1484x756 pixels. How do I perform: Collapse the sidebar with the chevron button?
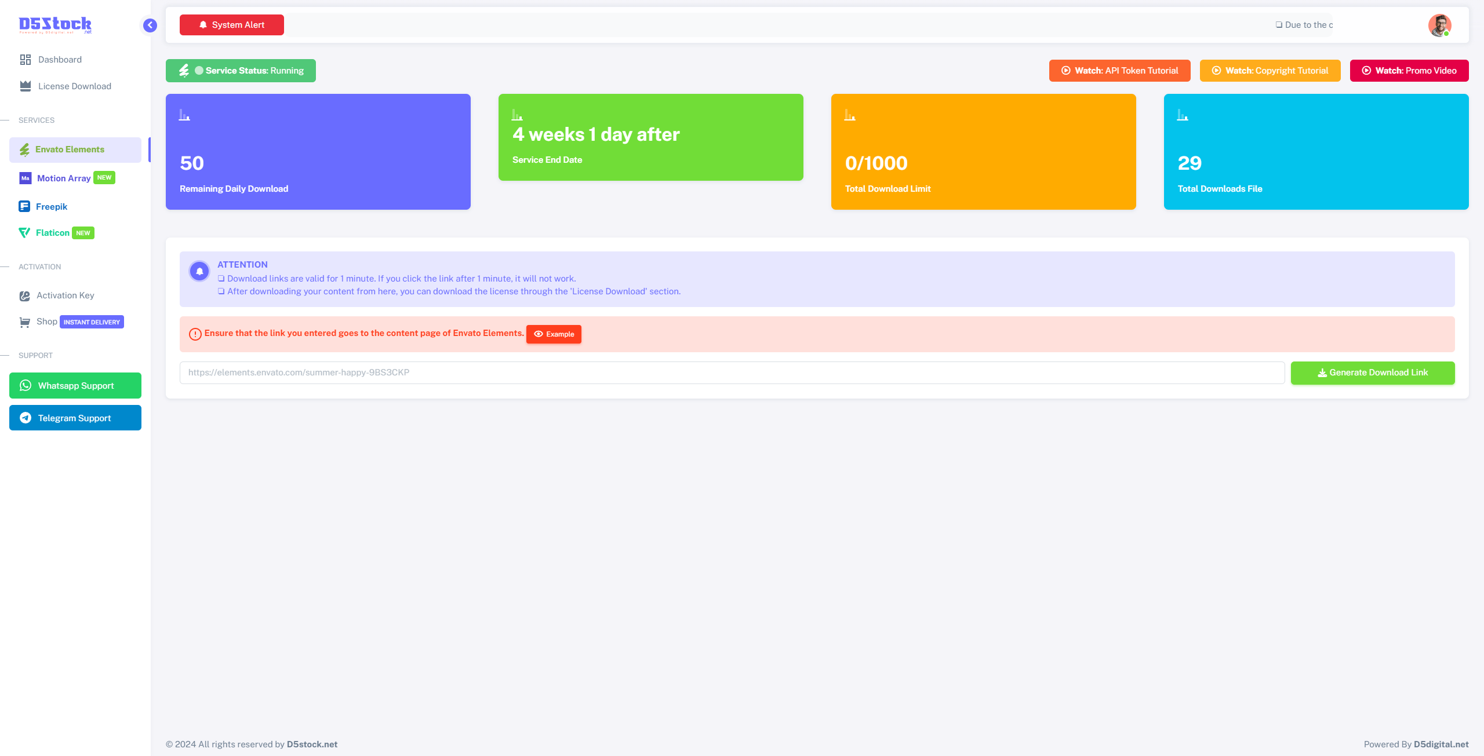[x=150, y=25]
